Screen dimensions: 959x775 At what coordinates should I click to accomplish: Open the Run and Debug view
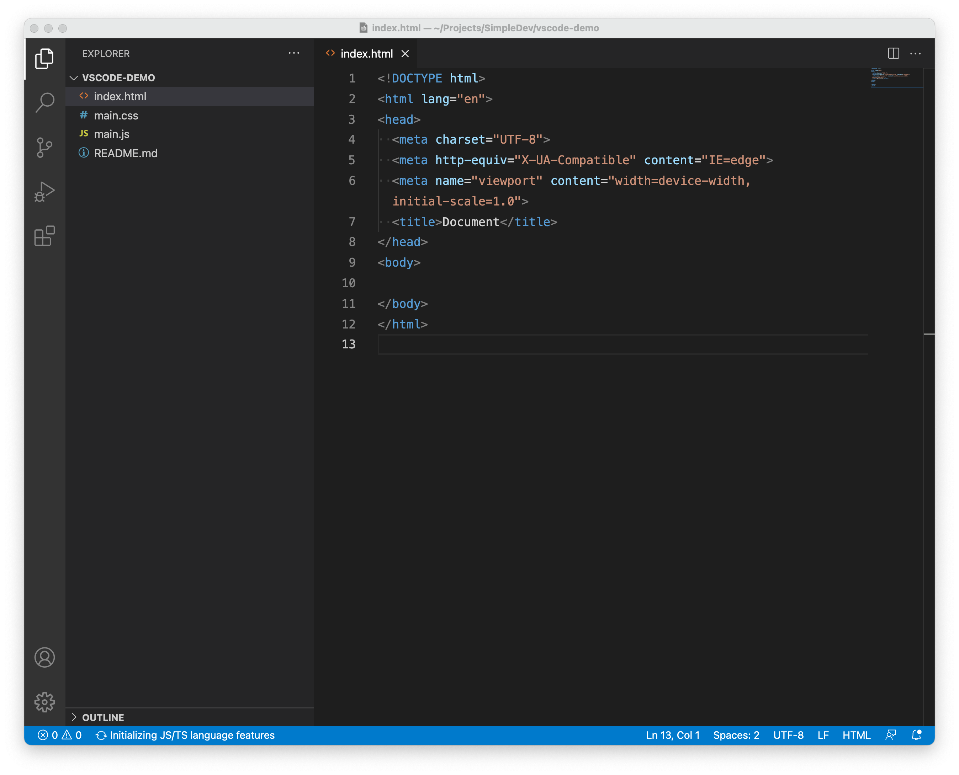tap(45, 192)
